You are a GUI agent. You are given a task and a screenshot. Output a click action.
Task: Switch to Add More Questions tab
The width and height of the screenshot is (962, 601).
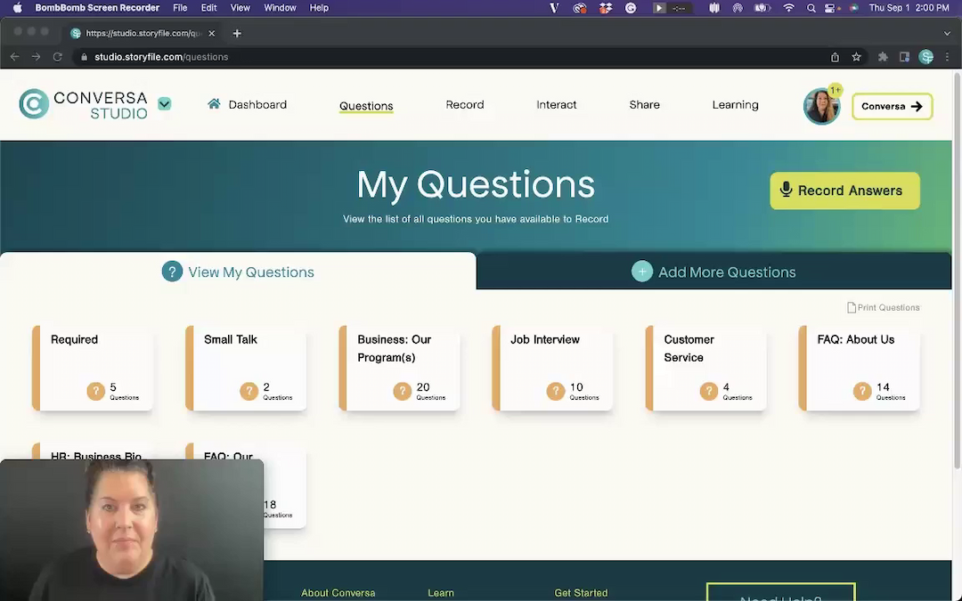713,272
